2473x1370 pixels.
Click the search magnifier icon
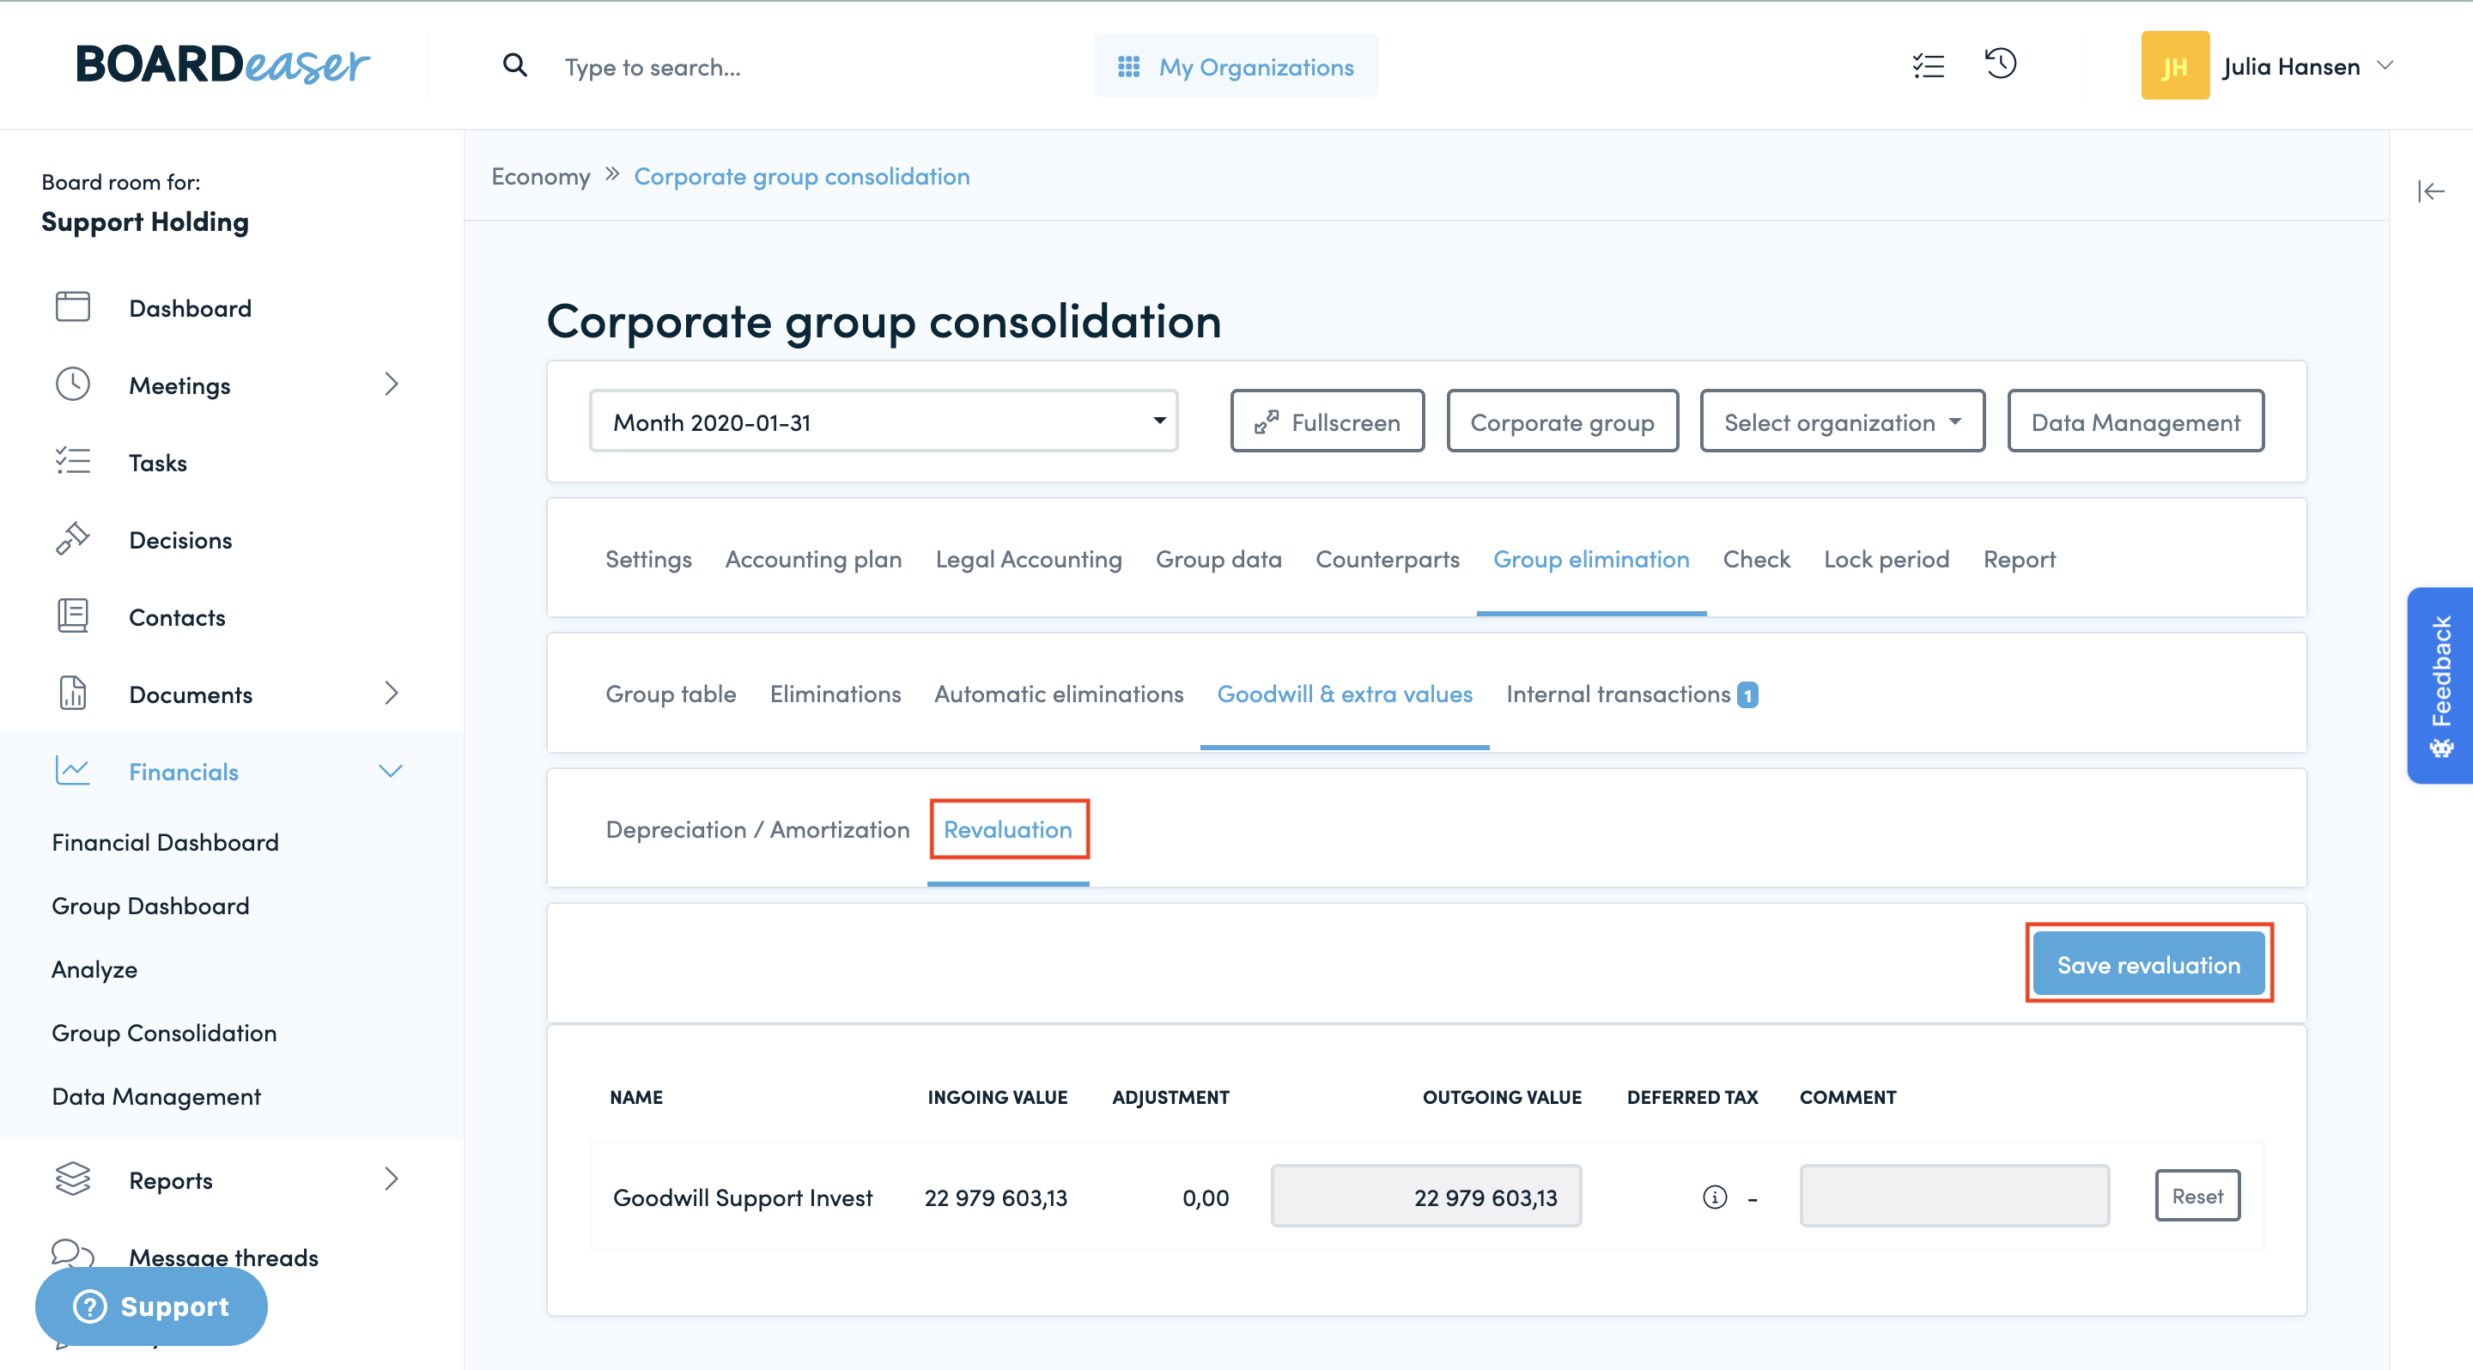(515, 65)
